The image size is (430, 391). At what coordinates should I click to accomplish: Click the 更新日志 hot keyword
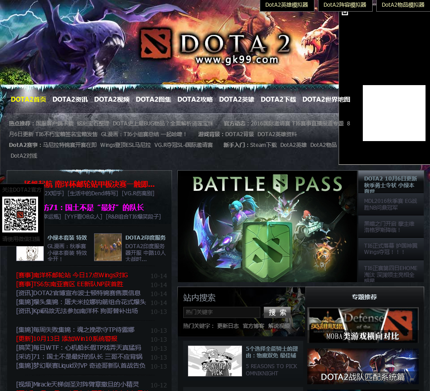tap(228, 326)
